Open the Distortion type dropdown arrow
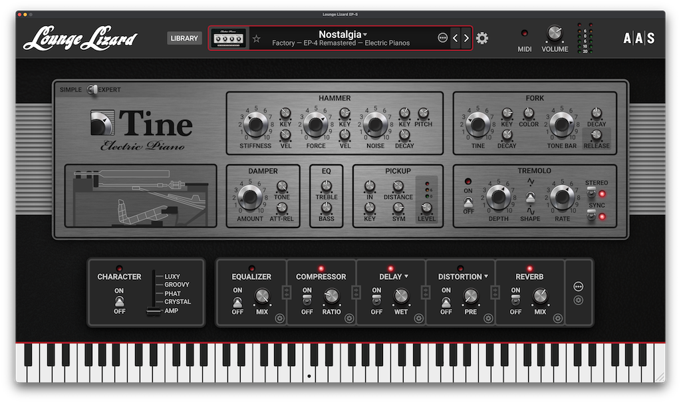The image size is (681, 403). [486, 276]
